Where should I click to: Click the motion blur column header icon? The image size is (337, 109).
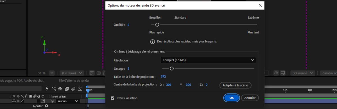tap(35, 96)
